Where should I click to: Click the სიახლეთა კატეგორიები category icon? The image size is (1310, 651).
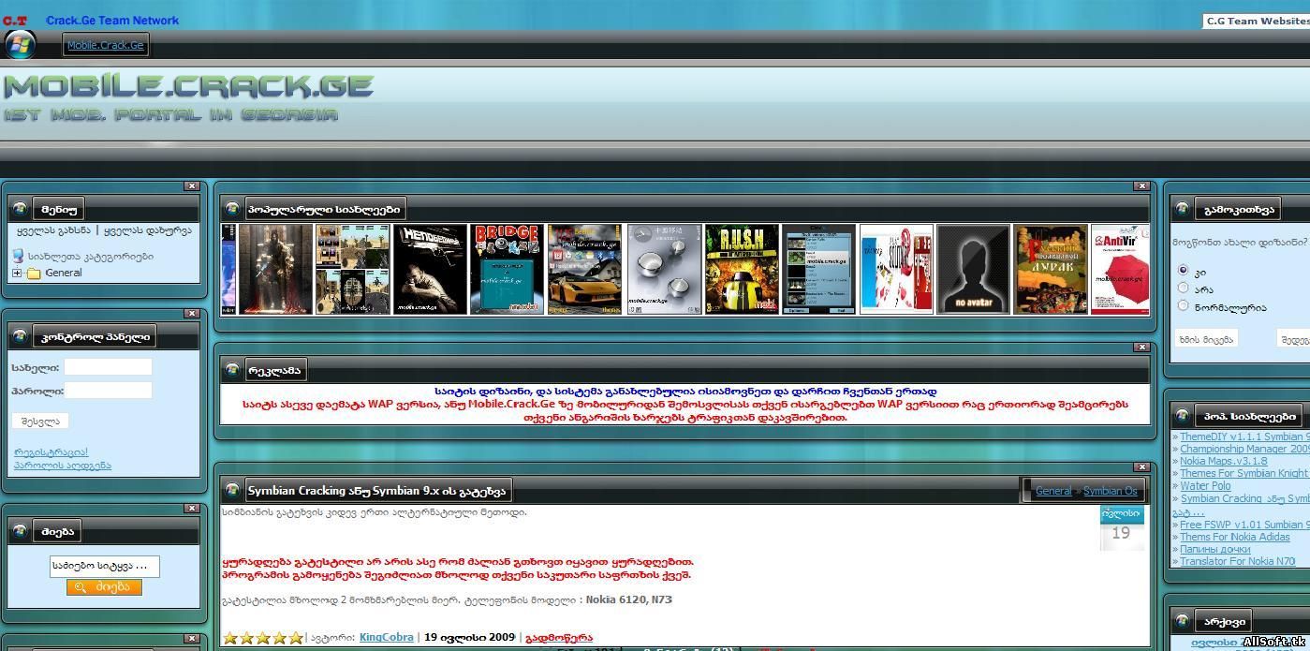point(18,256)
